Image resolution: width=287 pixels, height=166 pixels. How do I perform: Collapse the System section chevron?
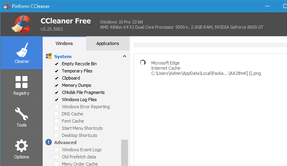(x=124, y=57)
